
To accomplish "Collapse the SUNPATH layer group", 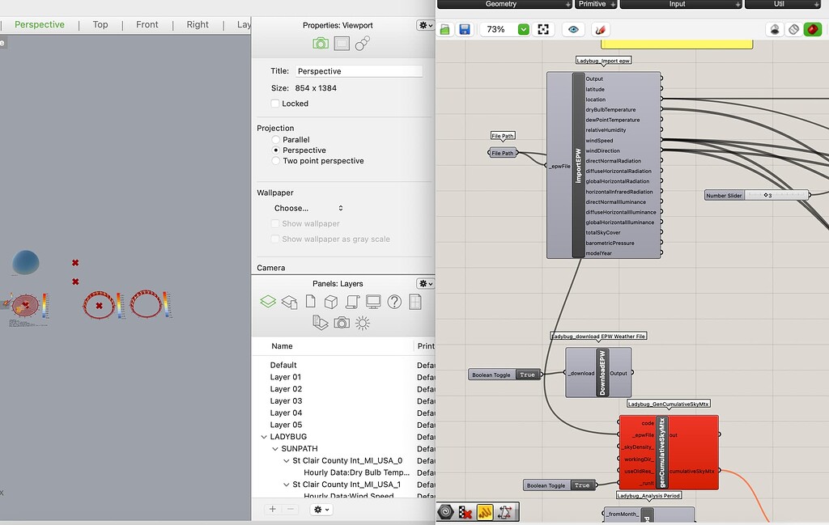I will click(275, 449).
